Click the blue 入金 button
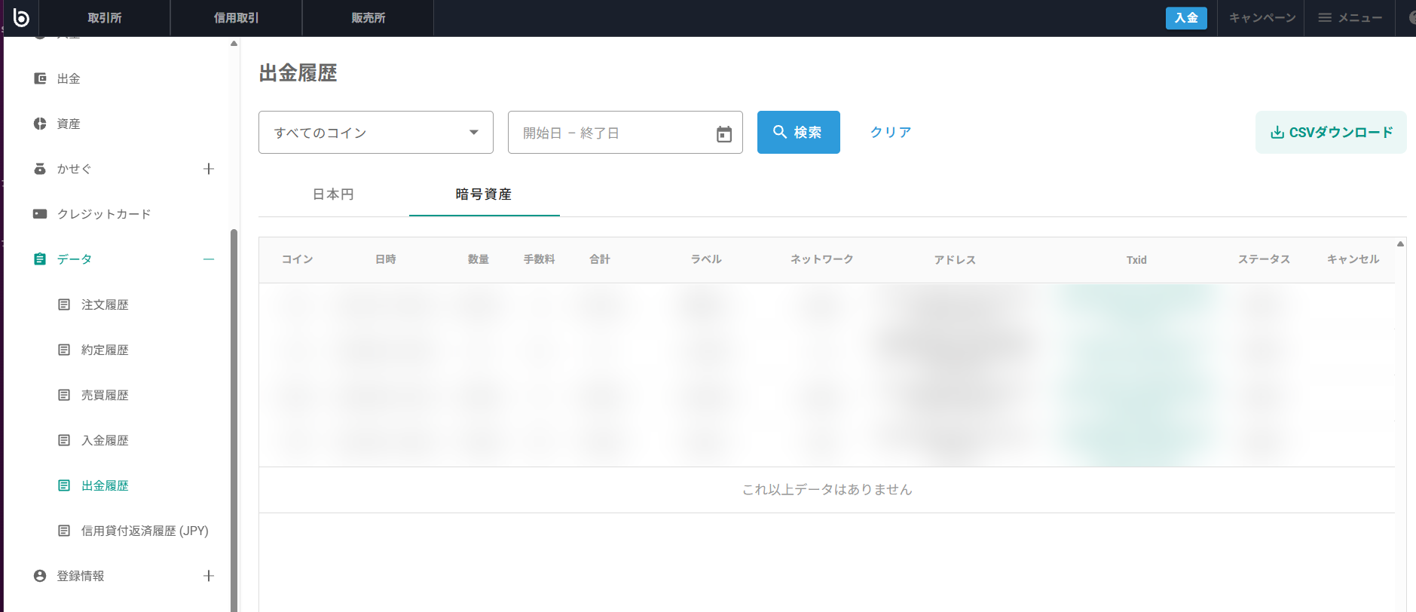The image size is (1416, 612). coord(1186,17)
